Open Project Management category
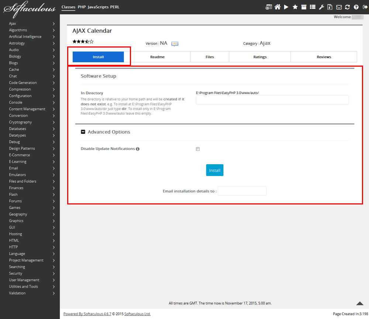 [26, 260]
